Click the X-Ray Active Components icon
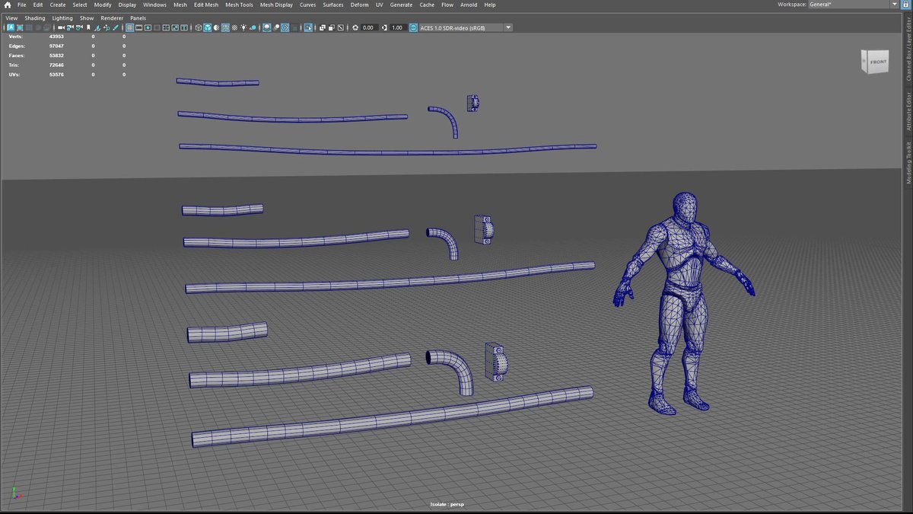This screenshot has height=514, width=913. [x=332, y=27]
